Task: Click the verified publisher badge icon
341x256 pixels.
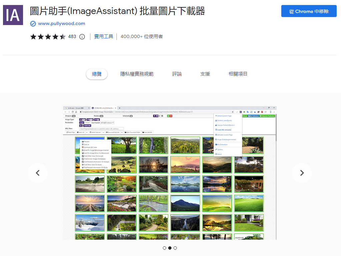Action: (x=33, y=24)
